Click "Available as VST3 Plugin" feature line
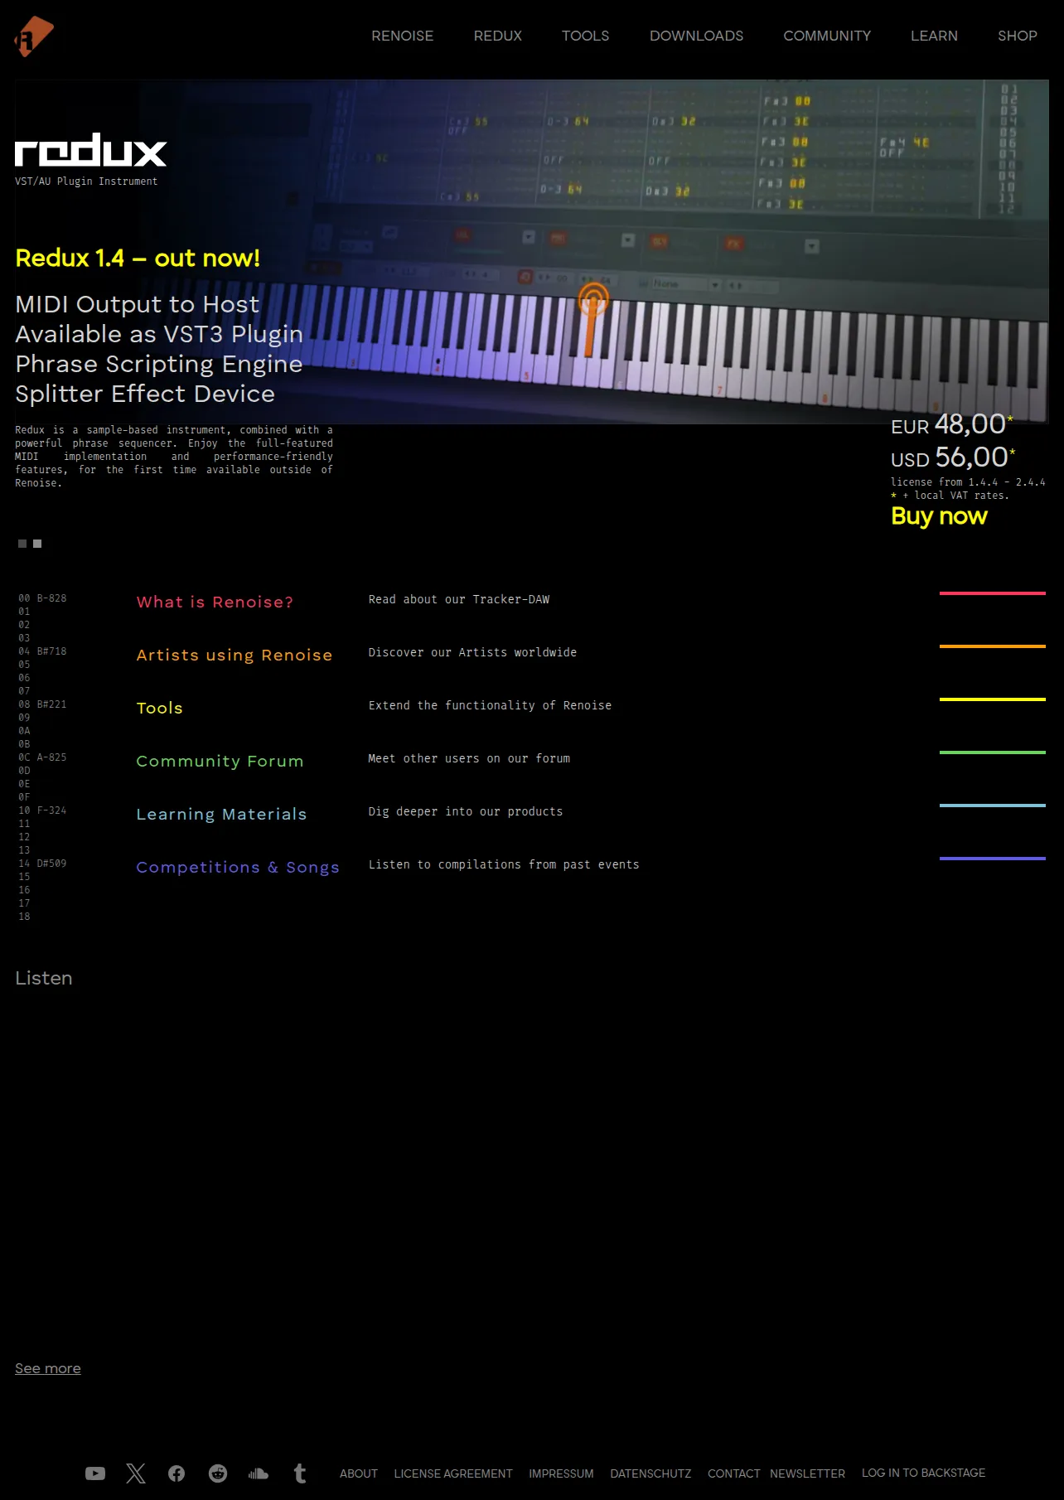The height and width of the screenshot is (1500, 1064). [159, 334]
